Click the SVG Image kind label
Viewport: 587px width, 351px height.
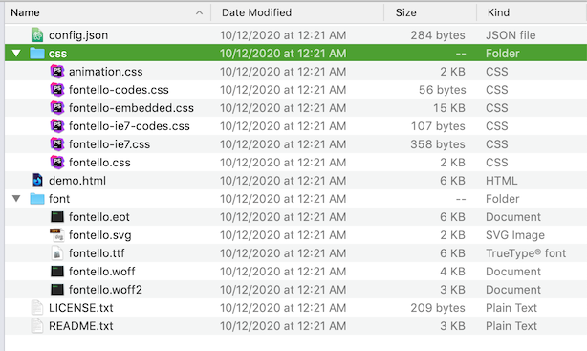515,235
